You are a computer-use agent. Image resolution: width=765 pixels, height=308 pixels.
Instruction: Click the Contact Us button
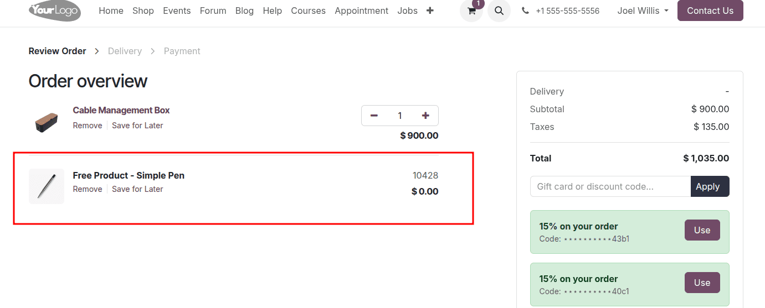710,11
